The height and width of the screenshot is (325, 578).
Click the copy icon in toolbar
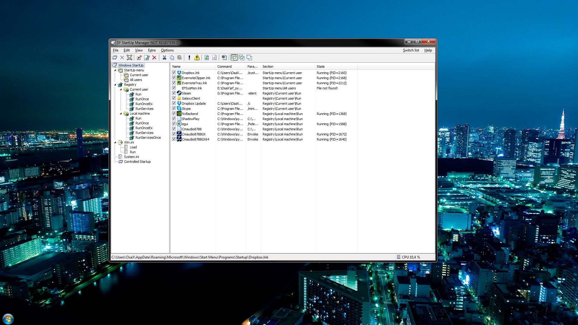point(172,57)
